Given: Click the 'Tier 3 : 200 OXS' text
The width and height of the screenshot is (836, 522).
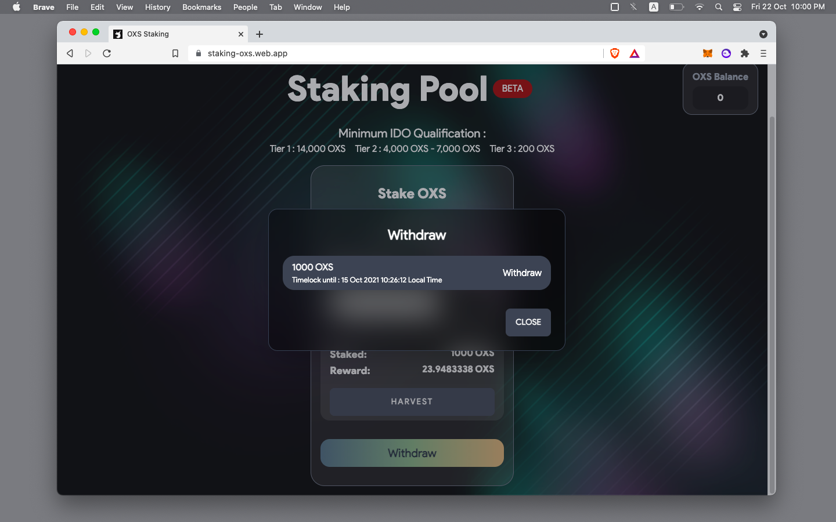Looking at the screenshot, I should click(522, 149).
